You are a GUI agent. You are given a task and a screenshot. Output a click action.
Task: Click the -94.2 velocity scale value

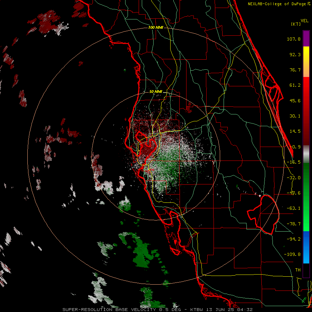point(294,239)
